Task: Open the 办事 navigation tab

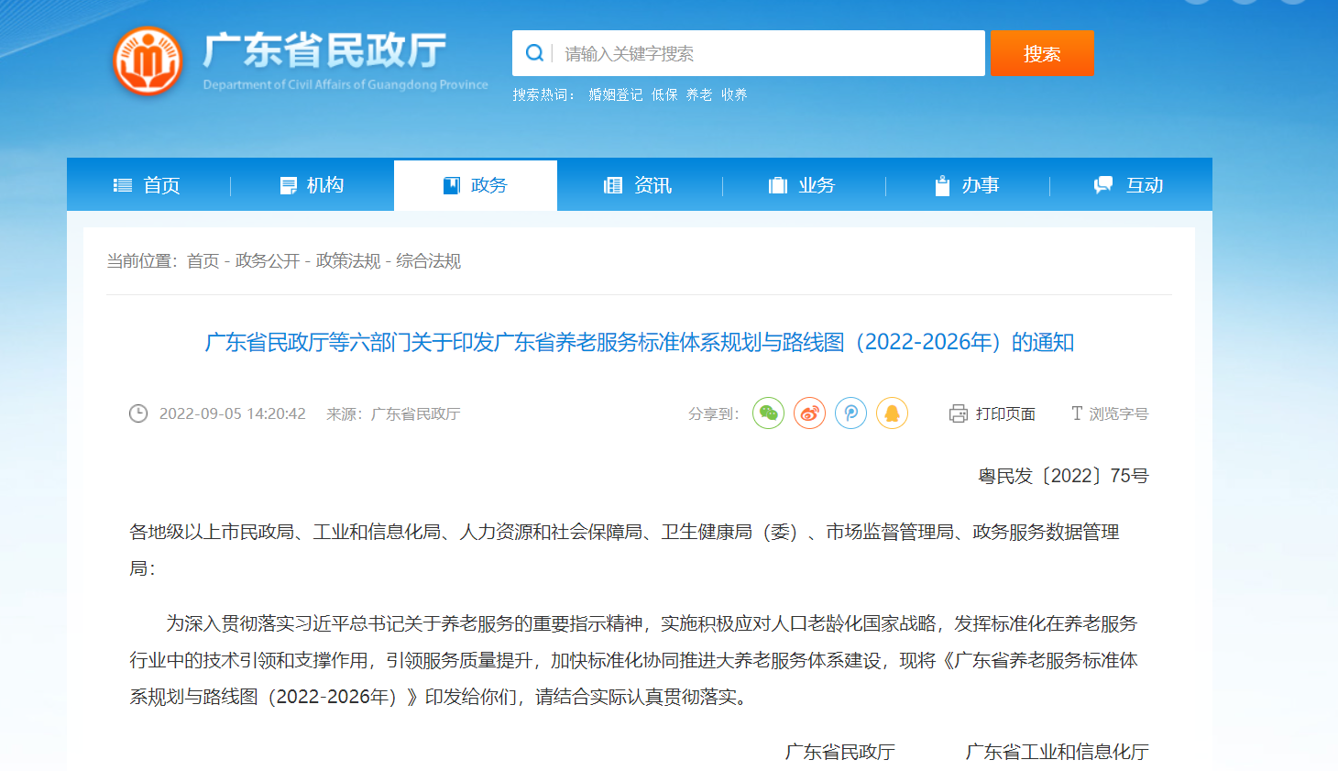Action: coord(968,185)
